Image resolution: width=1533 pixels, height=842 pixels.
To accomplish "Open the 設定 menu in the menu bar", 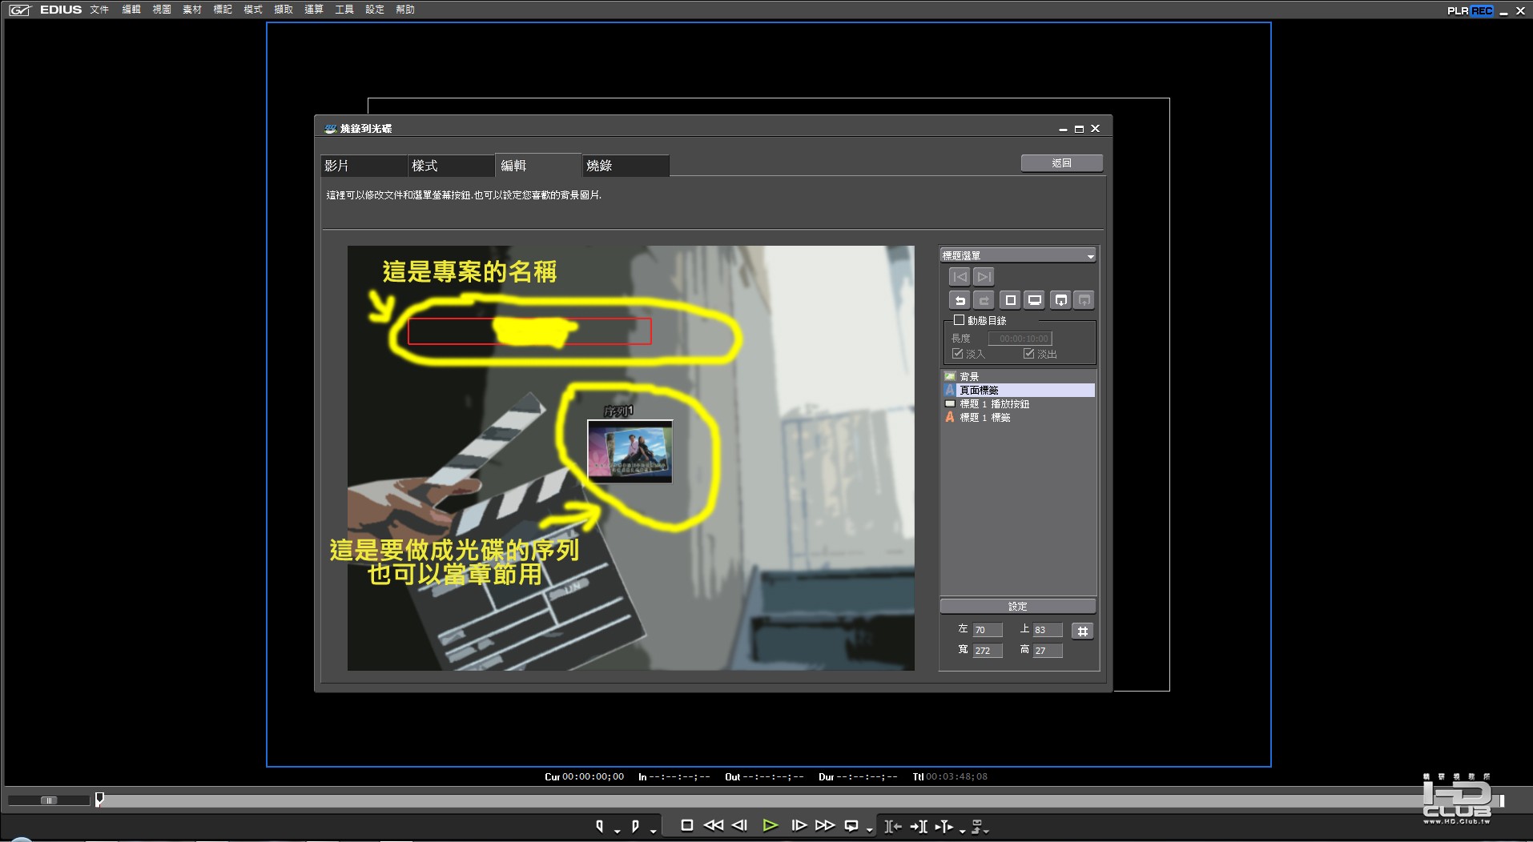I will pos(375,10).
